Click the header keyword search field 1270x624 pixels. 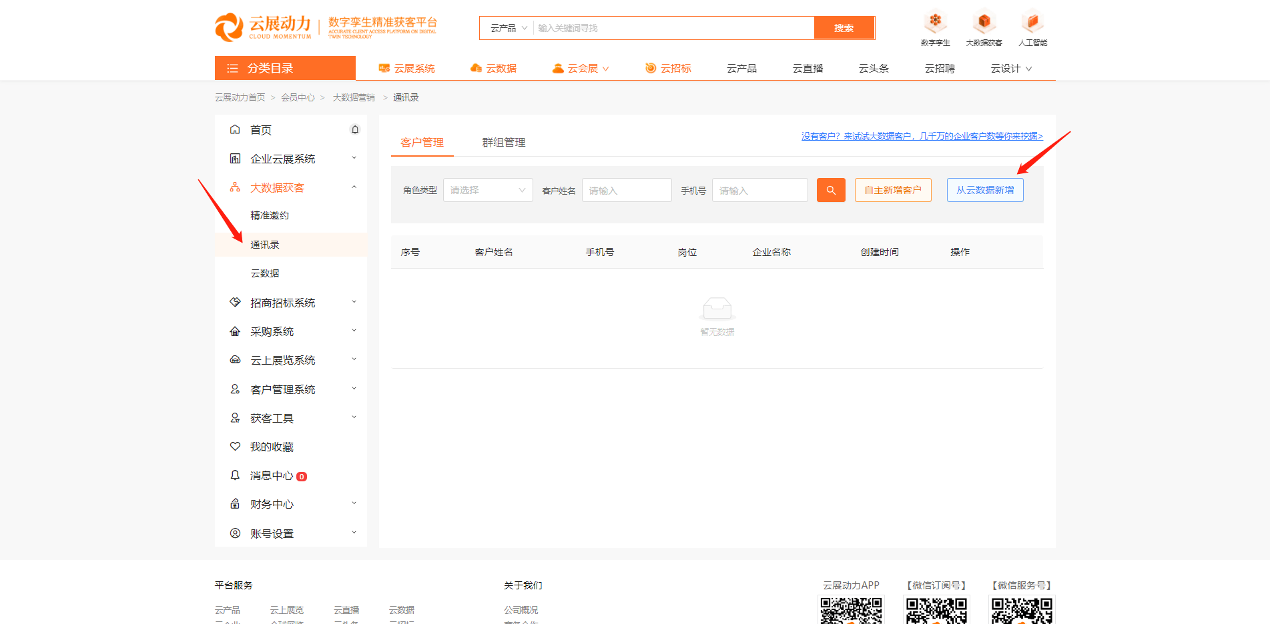coord(674,28)
